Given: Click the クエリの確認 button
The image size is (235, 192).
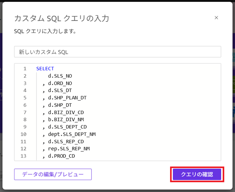Looking at the screenshot, I should point(197,174).
